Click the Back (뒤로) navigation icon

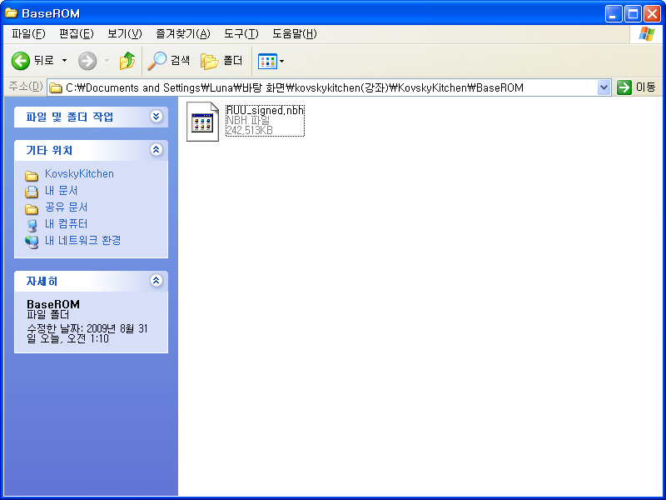21,60
